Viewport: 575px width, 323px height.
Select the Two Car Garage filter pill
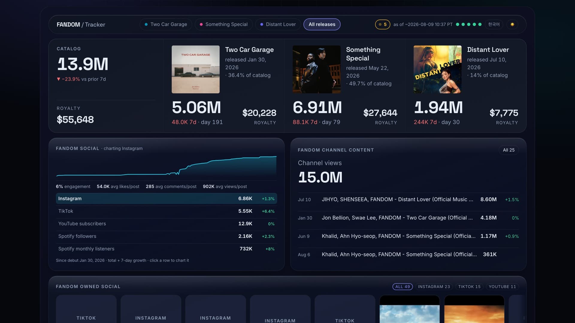[166, 24]
